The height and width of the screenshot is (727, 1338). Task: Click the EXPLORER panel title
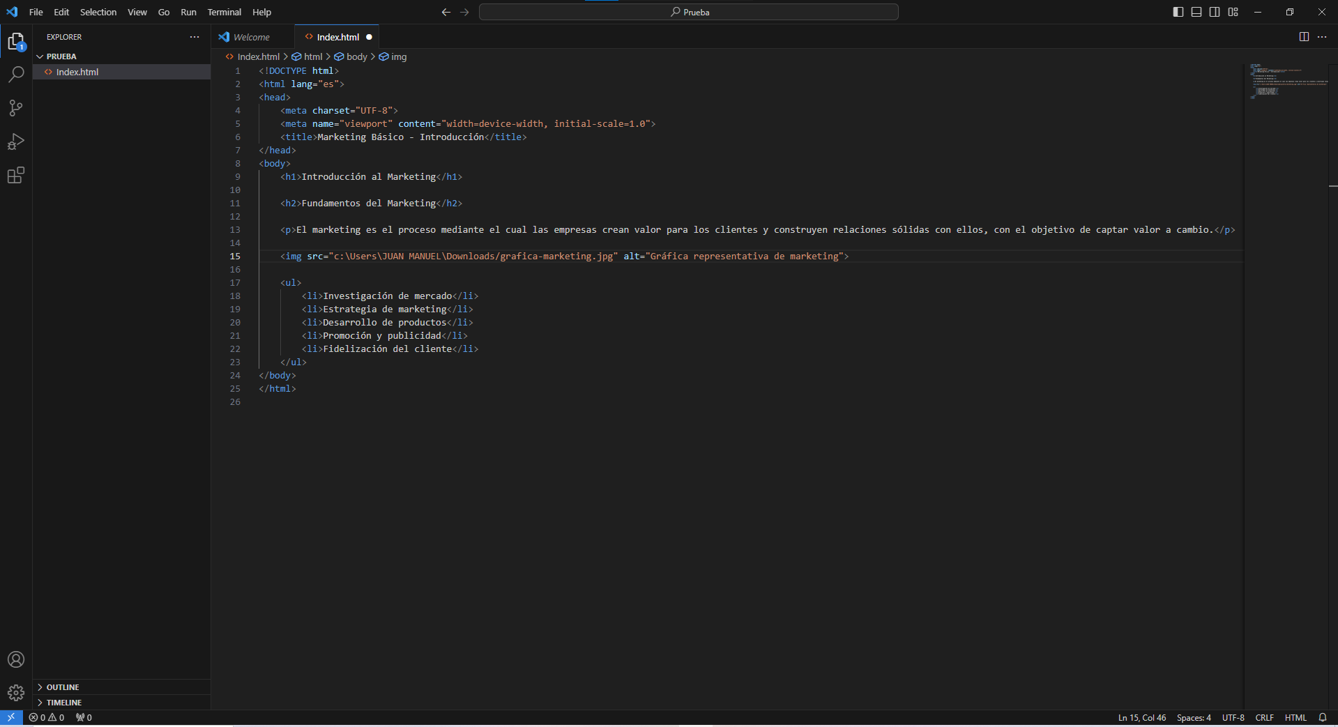(x=64, y=37)
